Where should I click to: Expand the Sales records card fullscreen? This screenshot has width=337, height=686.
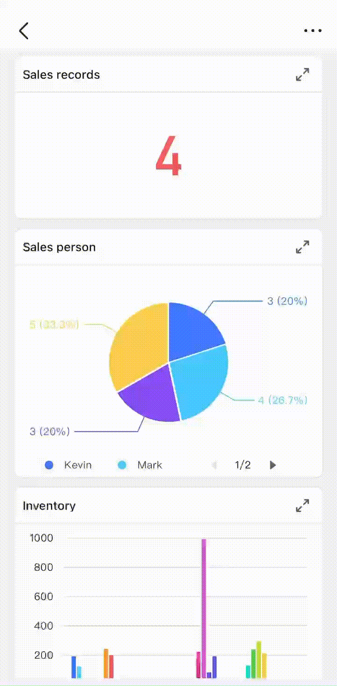[x=302, y=75]
